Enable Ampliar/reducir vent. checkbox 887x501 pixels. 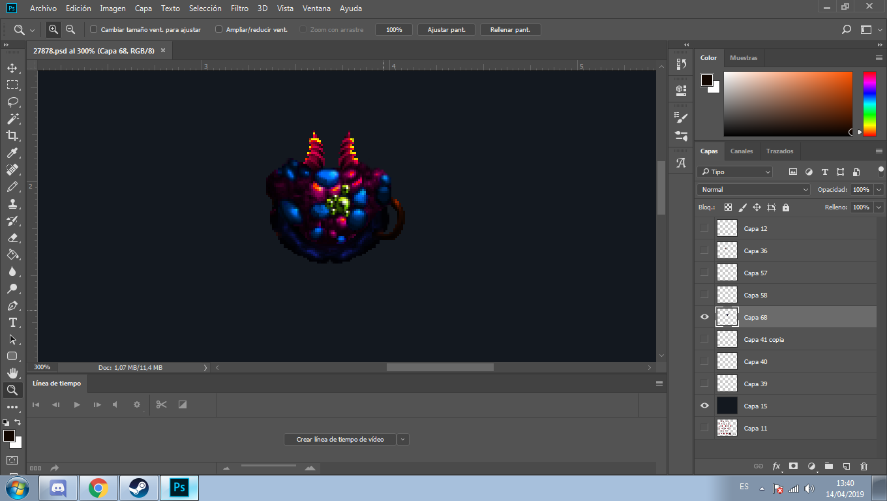click(218, 29)
